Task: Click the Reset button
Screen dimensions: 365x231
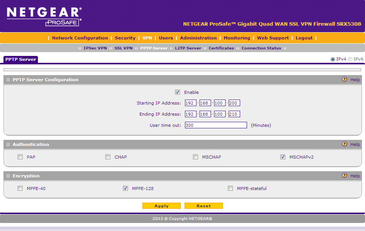Action: 204,206
